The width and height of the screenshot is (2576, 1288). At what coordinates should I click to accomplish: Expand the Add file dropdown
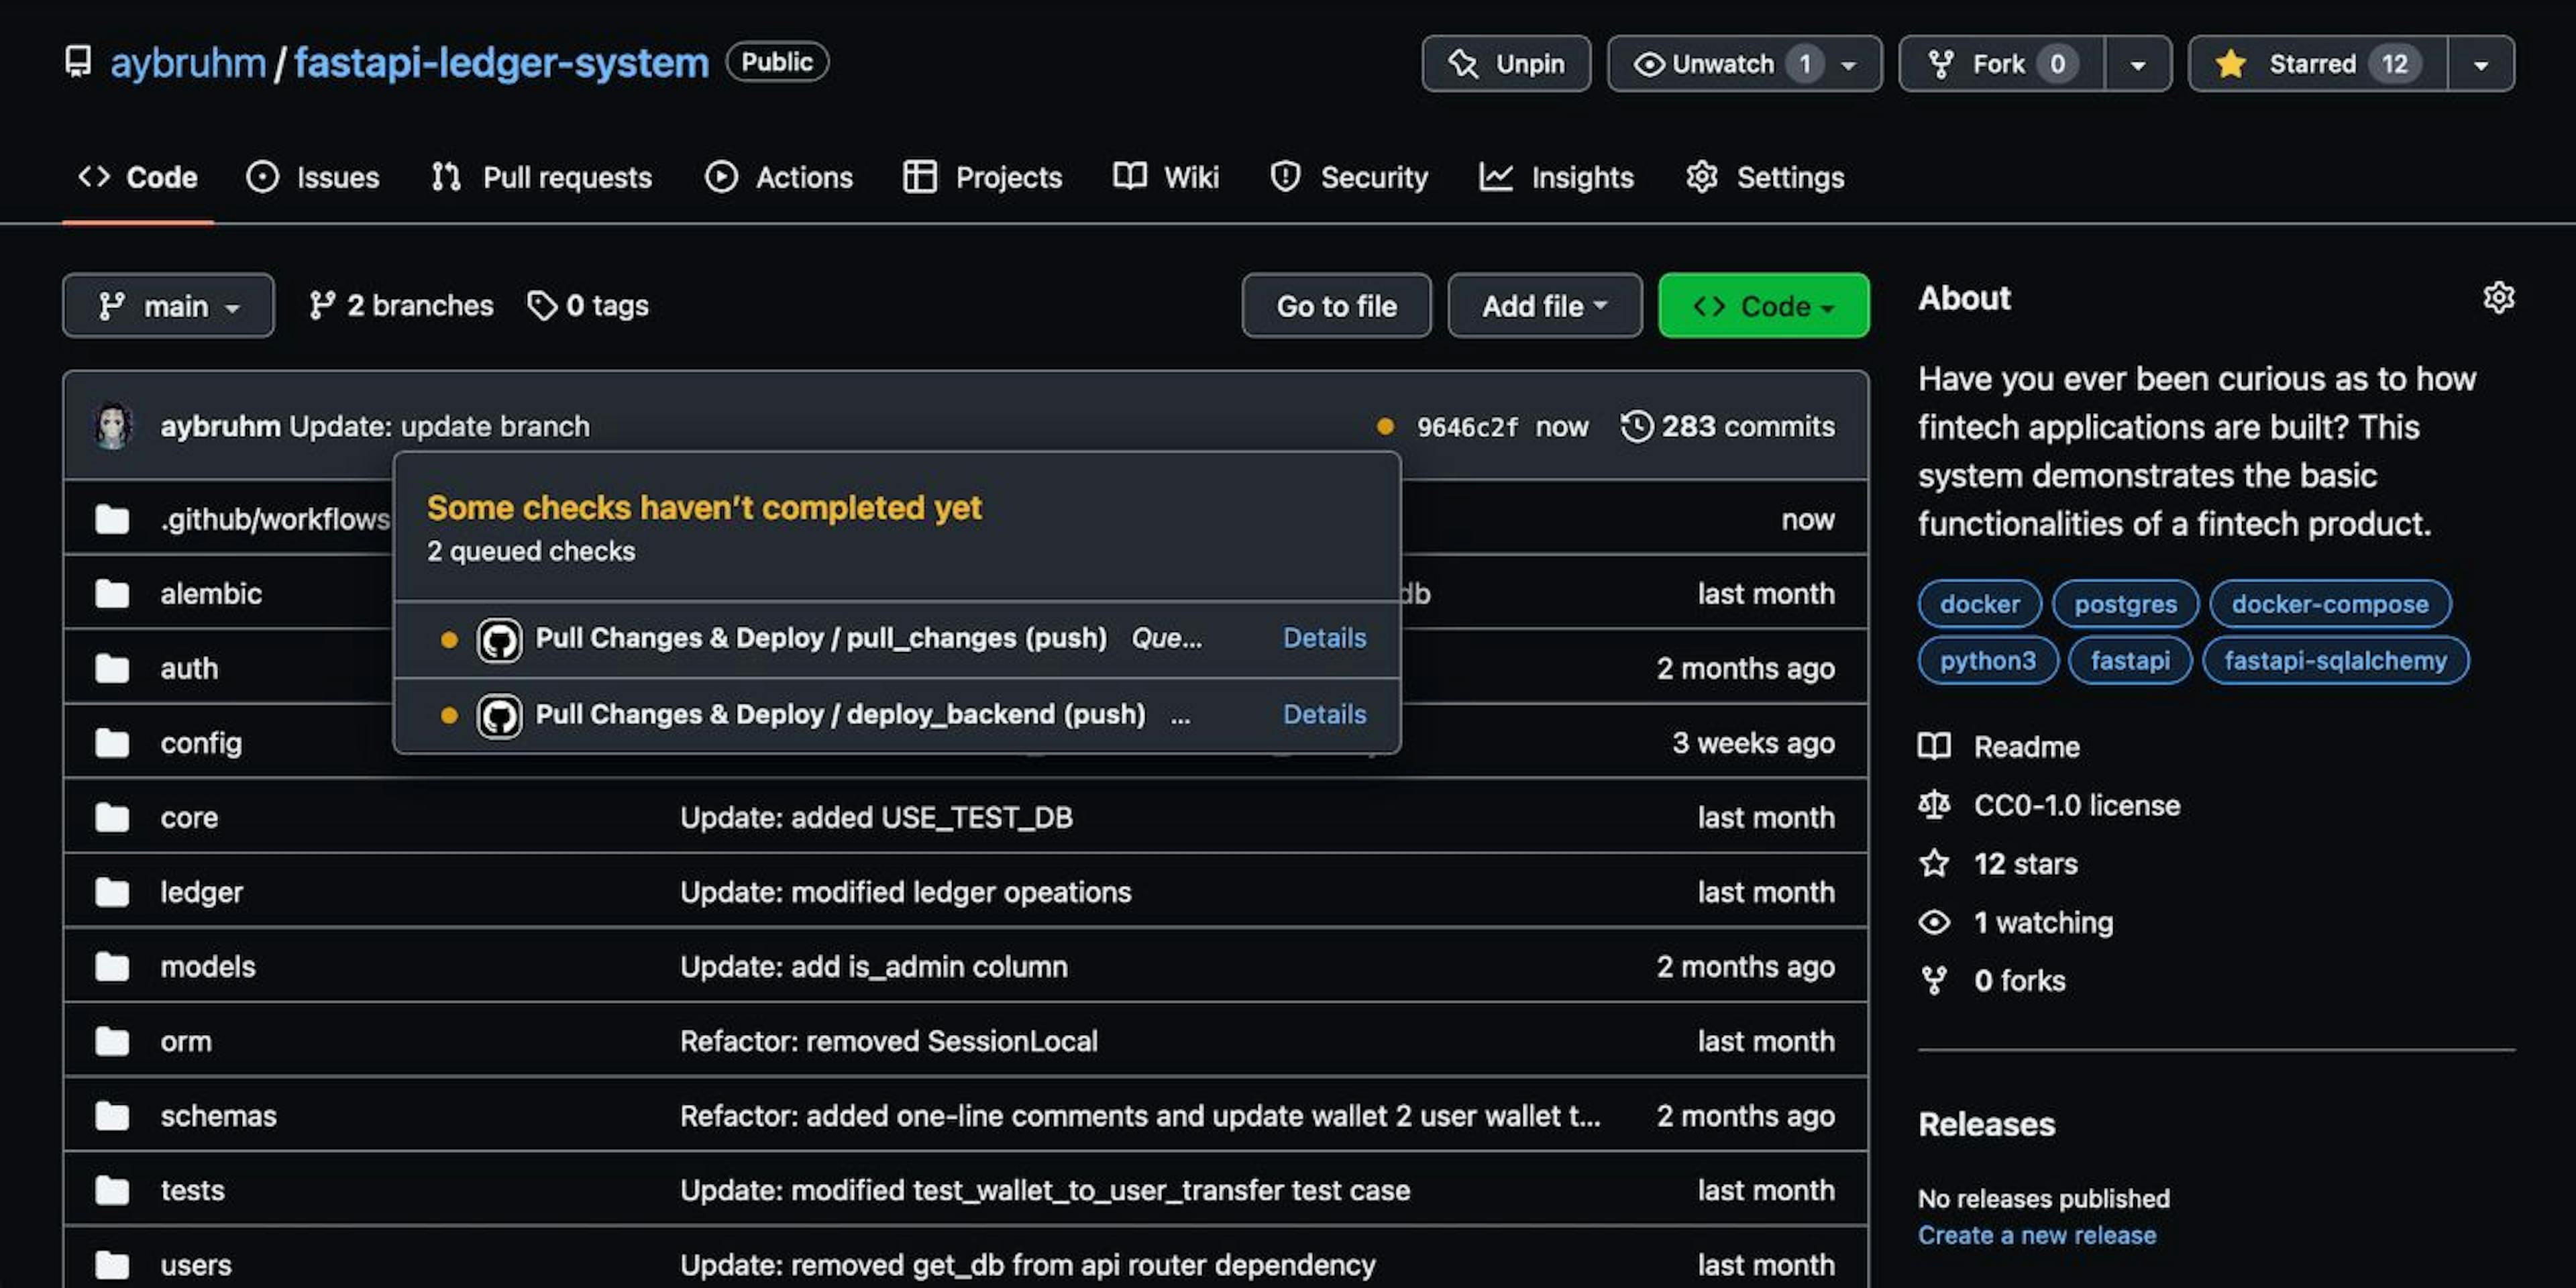[1544, 306]
